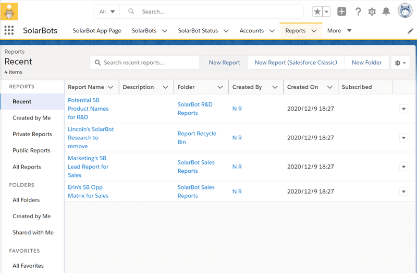The height and width of the screenshot is (273, 417).
Task: Open the Report Name column chevron menu
Action: [x=111, y=87]
